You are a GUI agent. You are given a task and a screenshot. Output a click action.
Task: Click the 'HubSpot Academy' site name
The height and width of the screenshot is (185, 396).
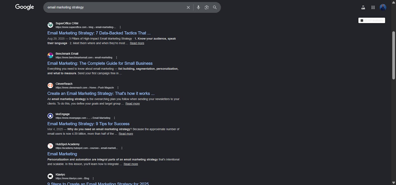click(x=68, y=144)
